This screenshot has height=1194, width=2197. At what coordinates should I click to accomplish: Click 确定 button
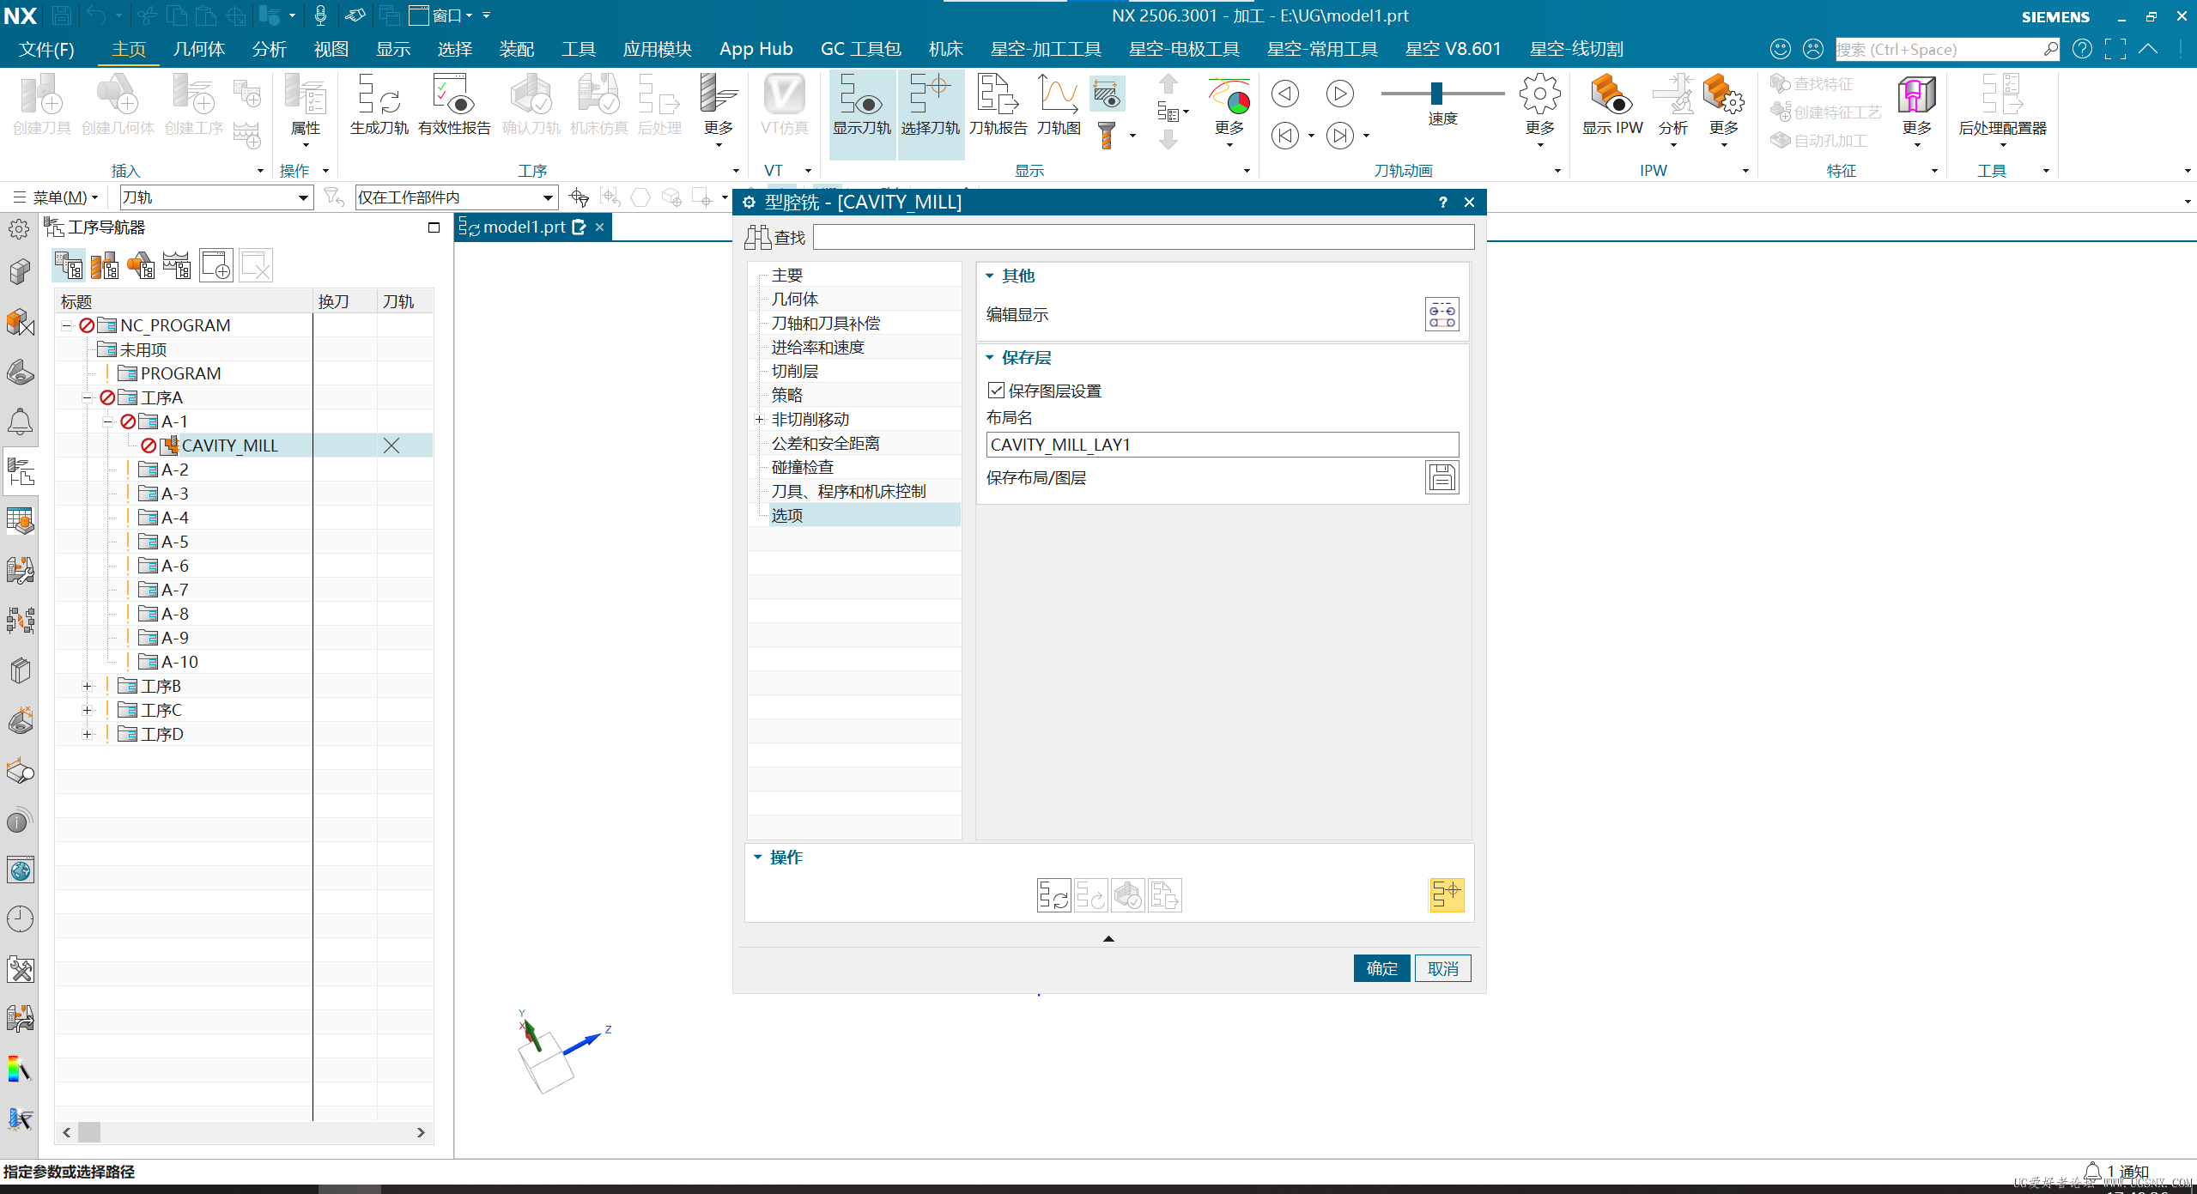click(1381, 968)
